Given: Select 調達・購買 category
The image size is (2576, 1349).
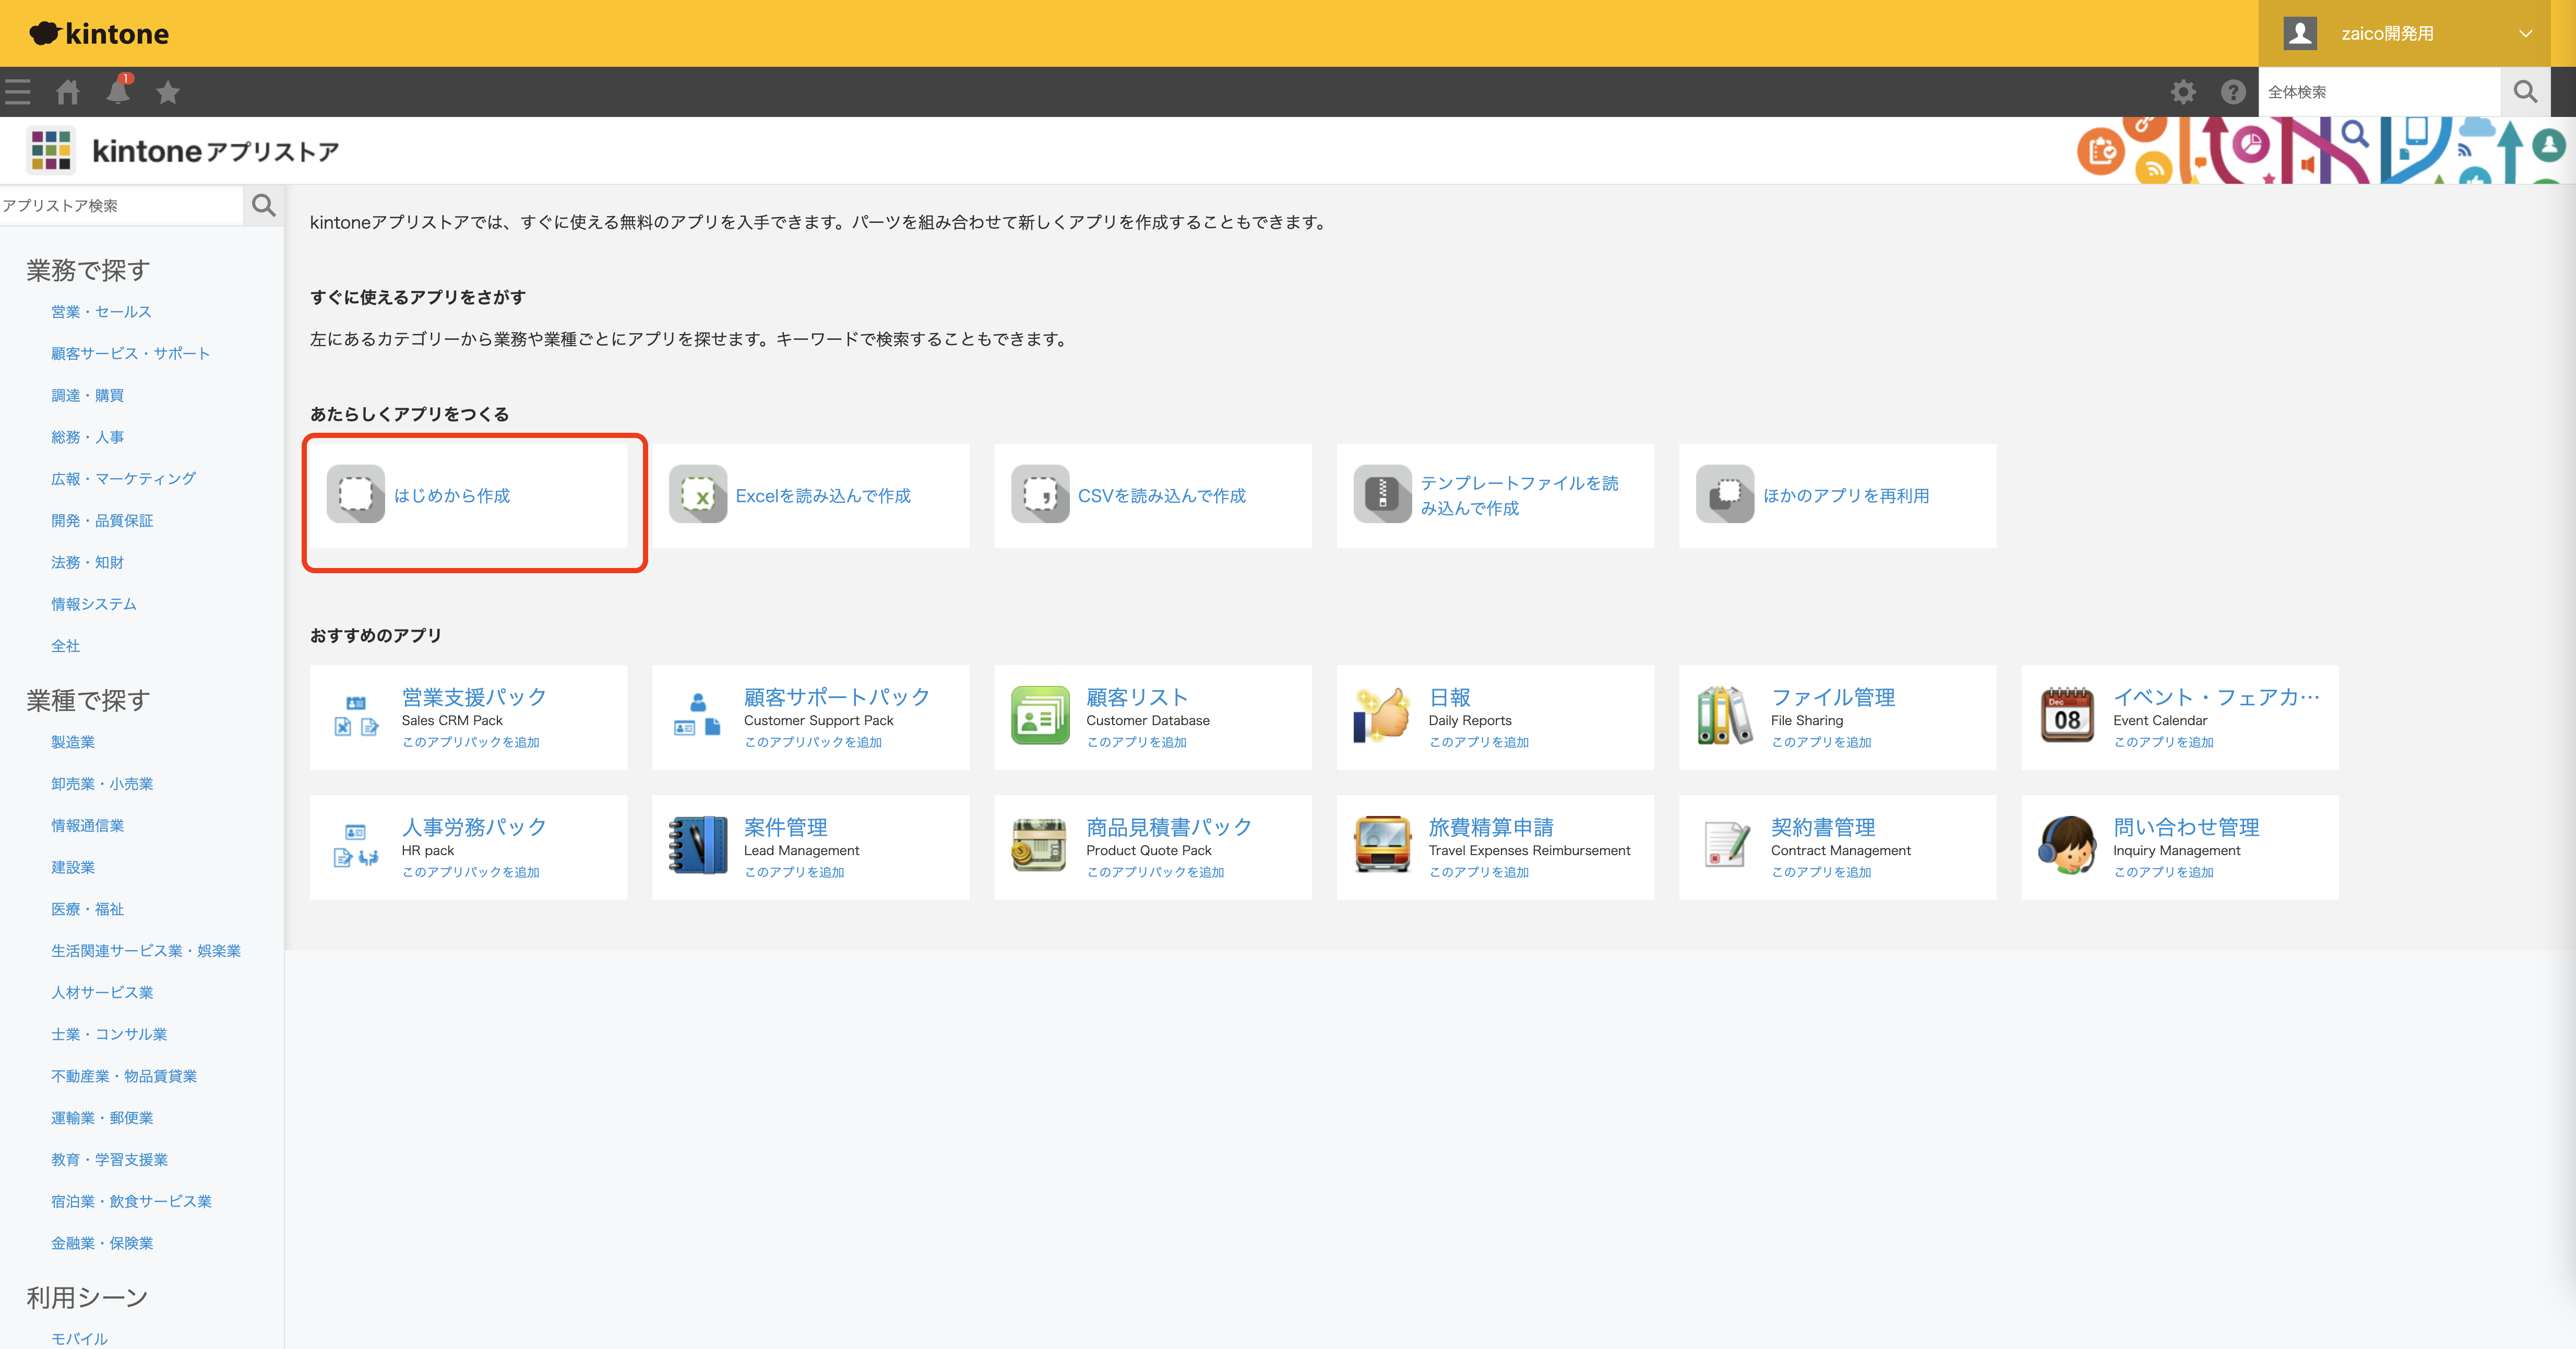Looking at the screenshot, I should coord(87,396).
